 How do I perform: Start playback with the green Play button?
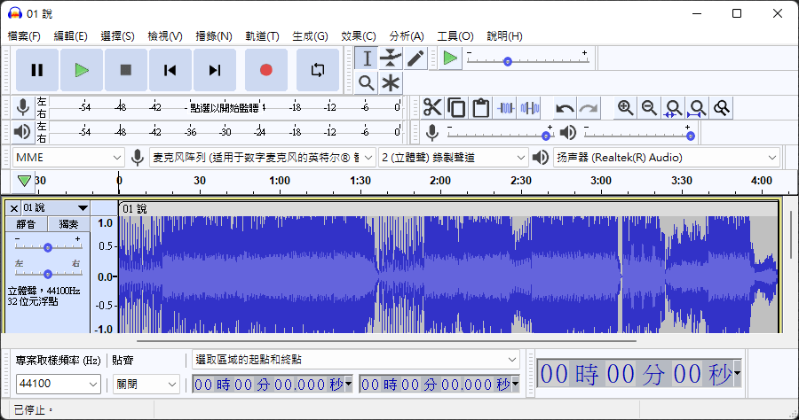[x=82, y=70]
